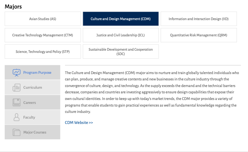248x152 pixels.
Task: Show the Faculty tab
Action: click(29, 117)
